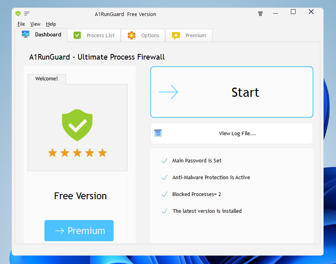Minimize the A1RunGuard window
Screen dimensions: 336x264
pos(276,13)
